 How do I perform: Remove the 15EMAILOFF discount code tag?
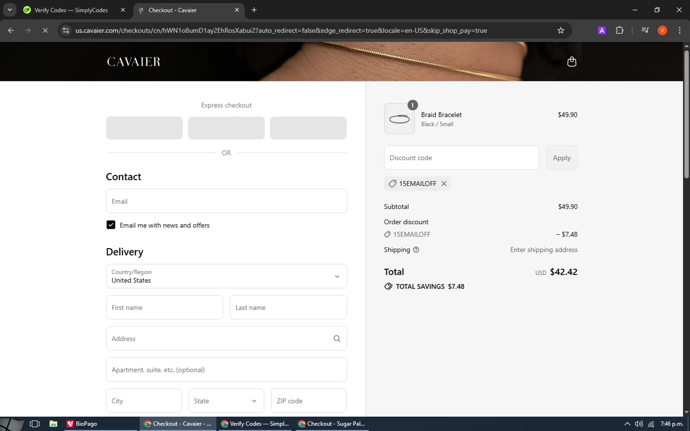[444, 183]
